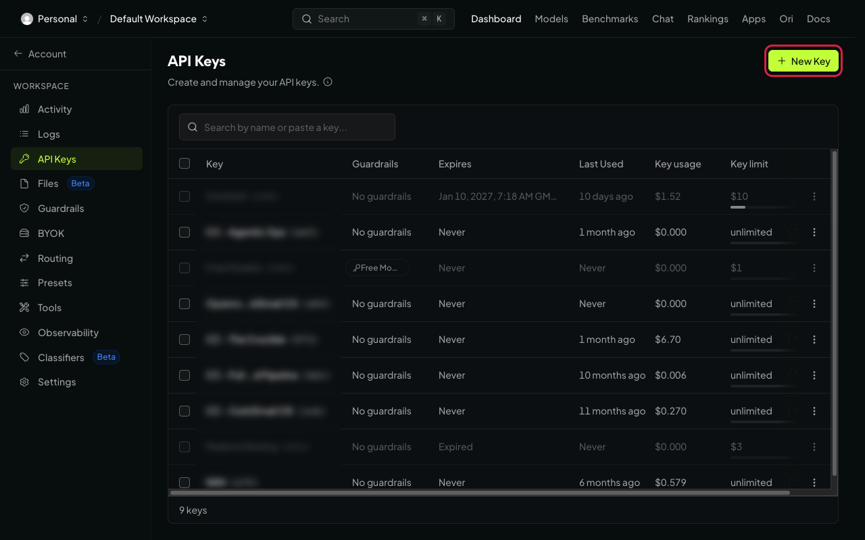
Task: Open Presets sliders icon in sidebar
Action: tap(24, 283)
